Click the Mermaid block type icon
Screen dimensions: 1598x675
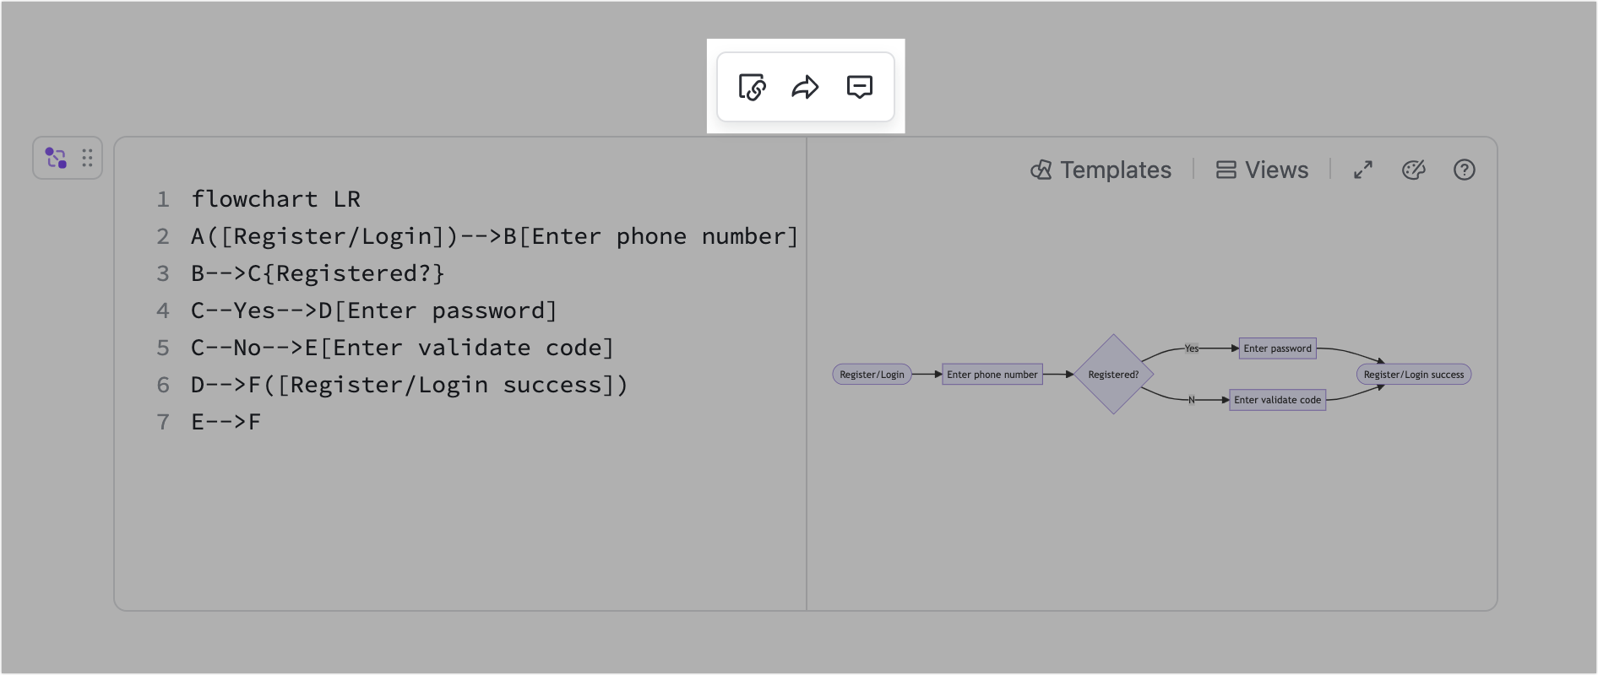pyautogui.click(x=56, y=158)
